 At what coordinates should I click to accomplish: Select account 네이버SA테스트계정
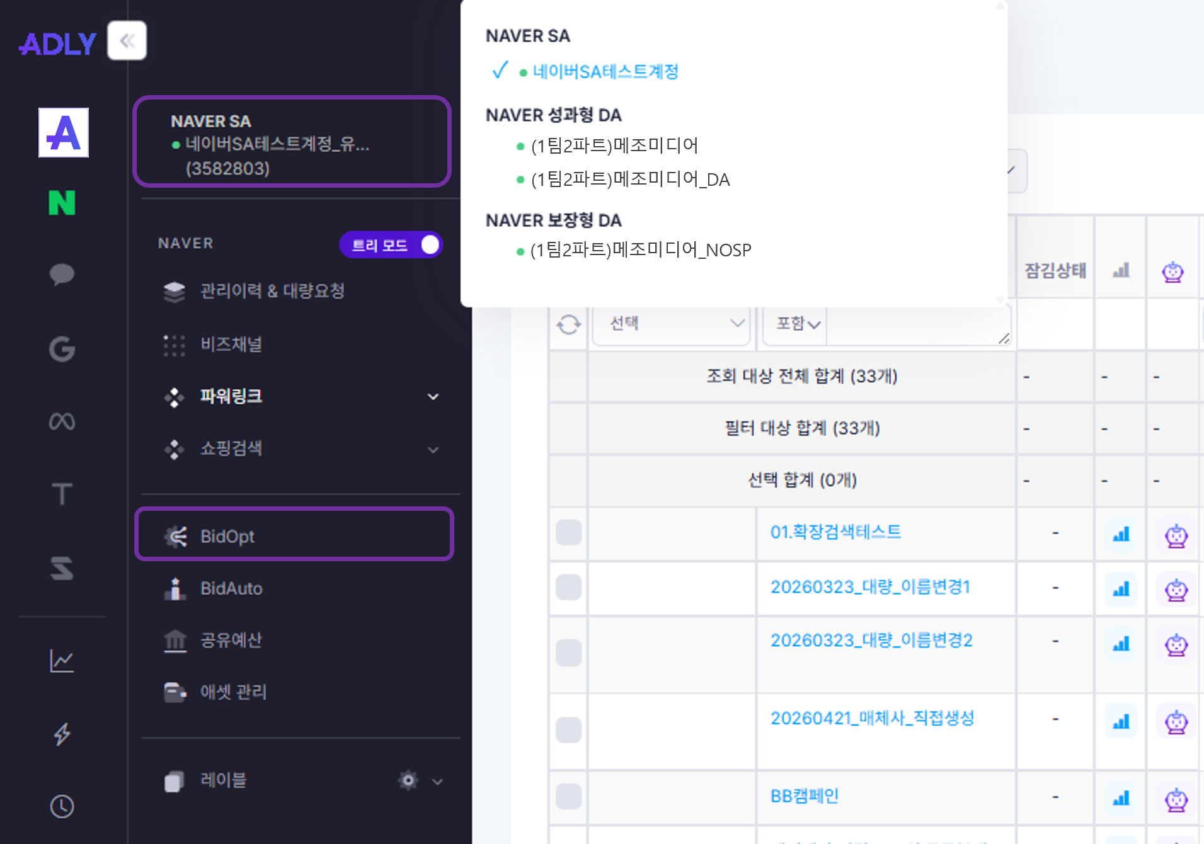click(x=605, y=71)
